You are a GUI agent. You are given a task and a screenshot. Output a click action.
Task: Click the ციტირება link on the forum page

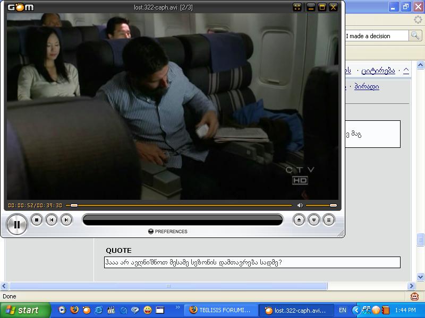(x=378, y=71)
